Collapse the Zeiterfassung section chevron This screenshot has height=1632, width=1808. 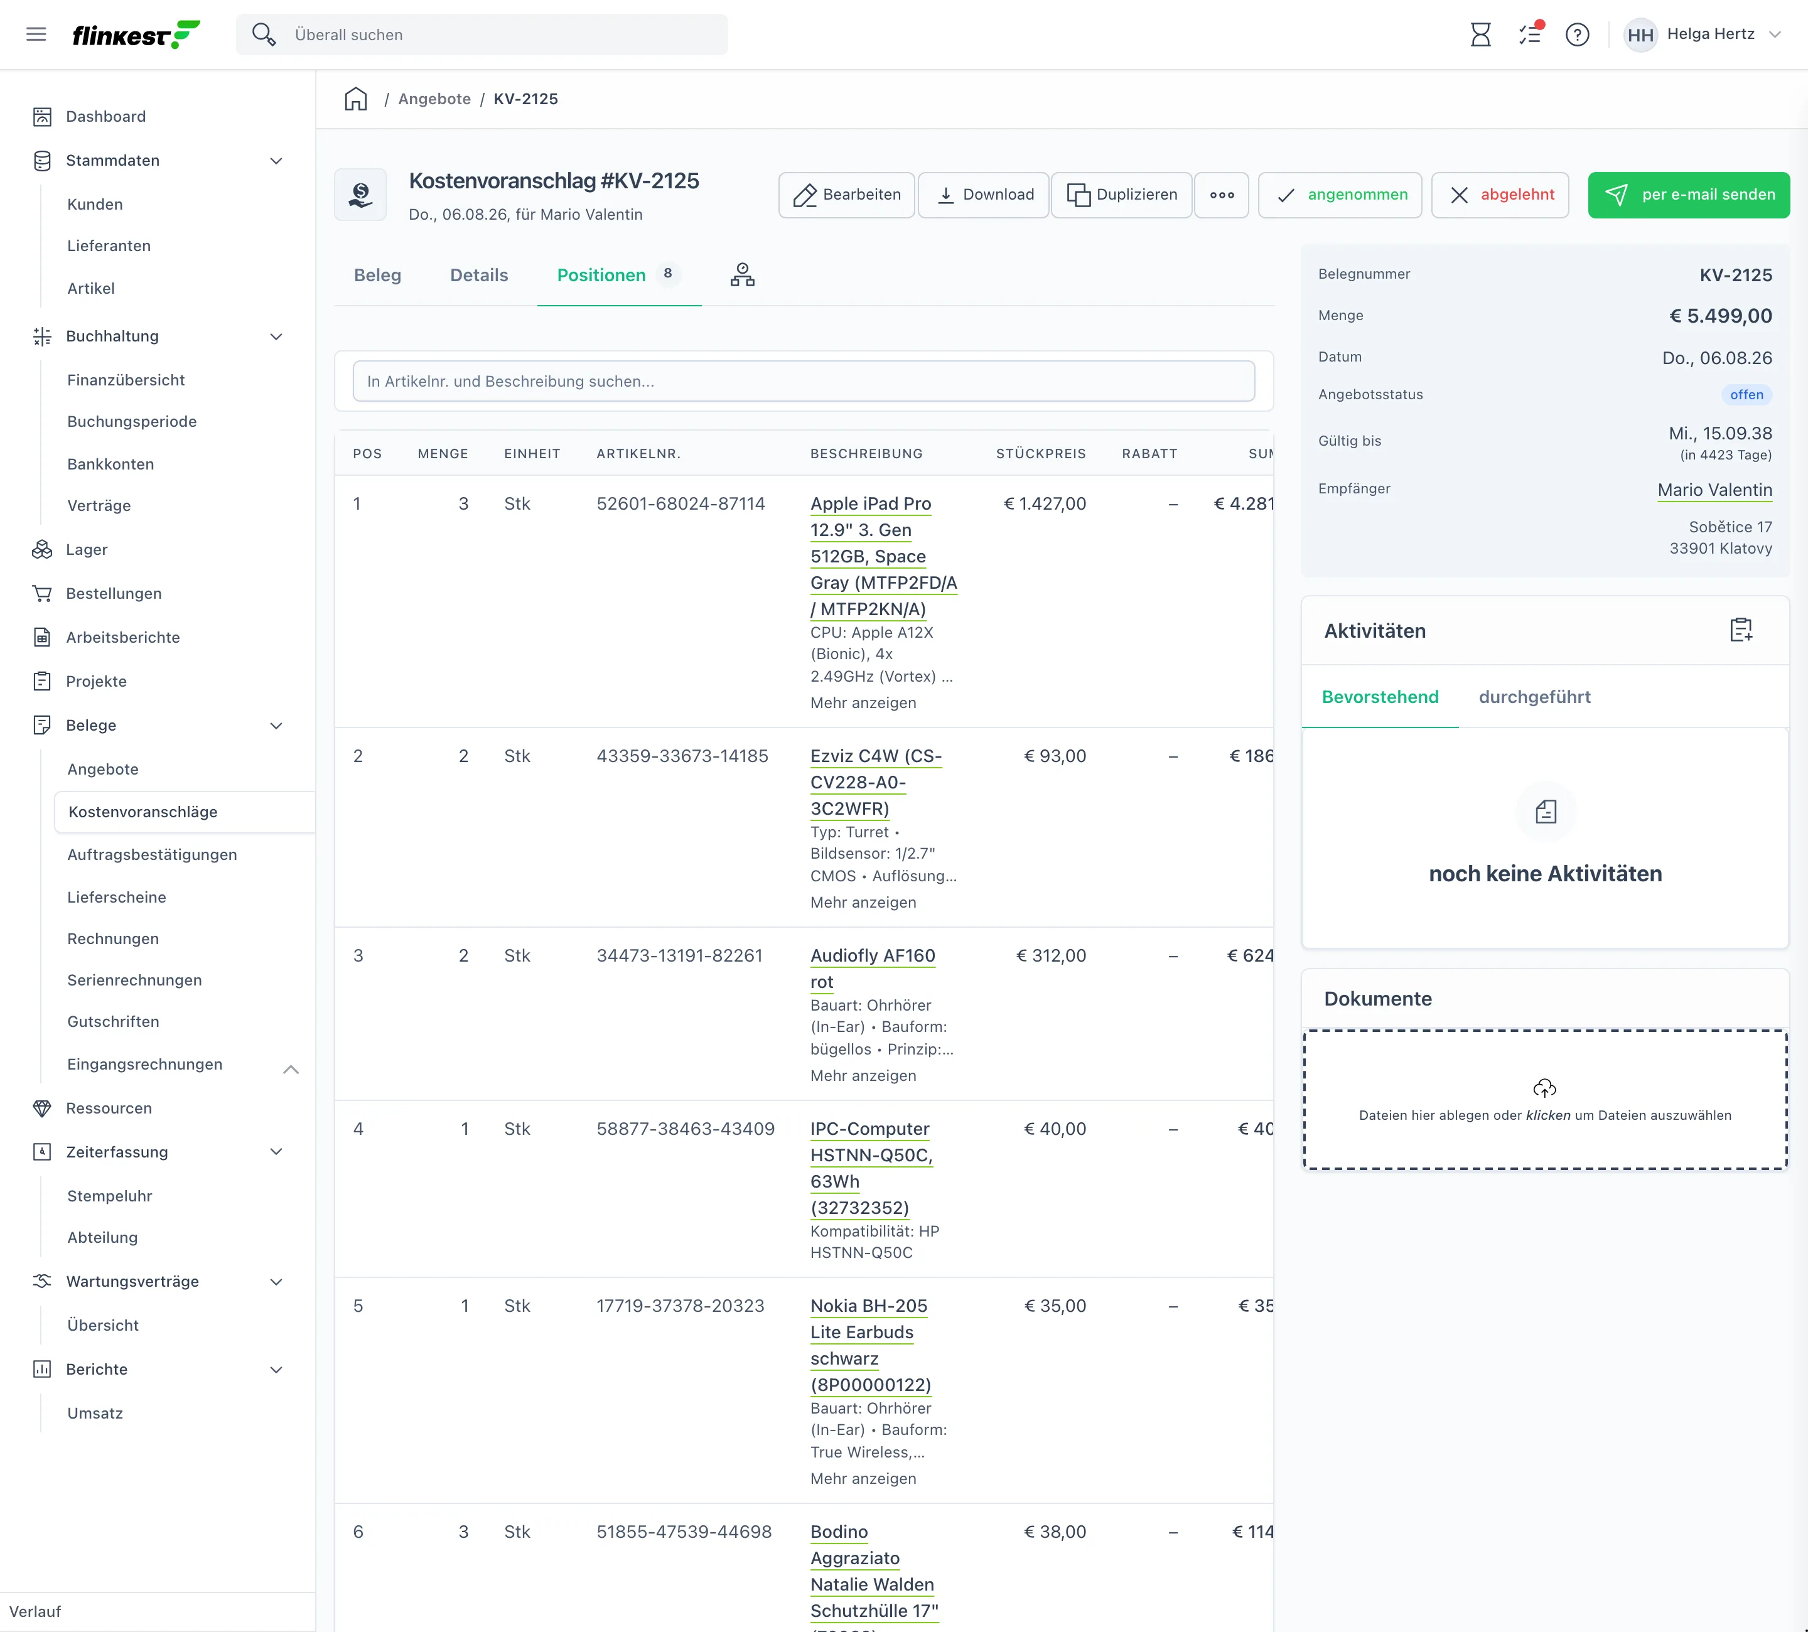pos(276,1152)
